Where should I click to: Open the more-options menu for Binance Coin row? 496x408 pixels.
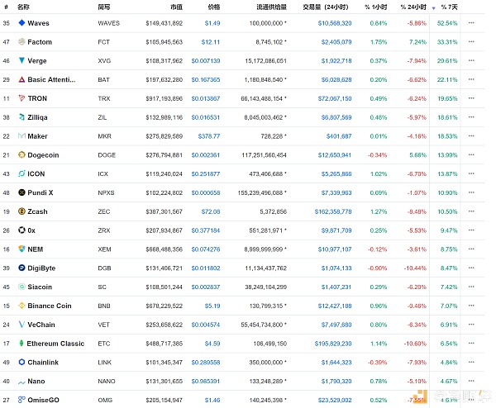point(471,306)
